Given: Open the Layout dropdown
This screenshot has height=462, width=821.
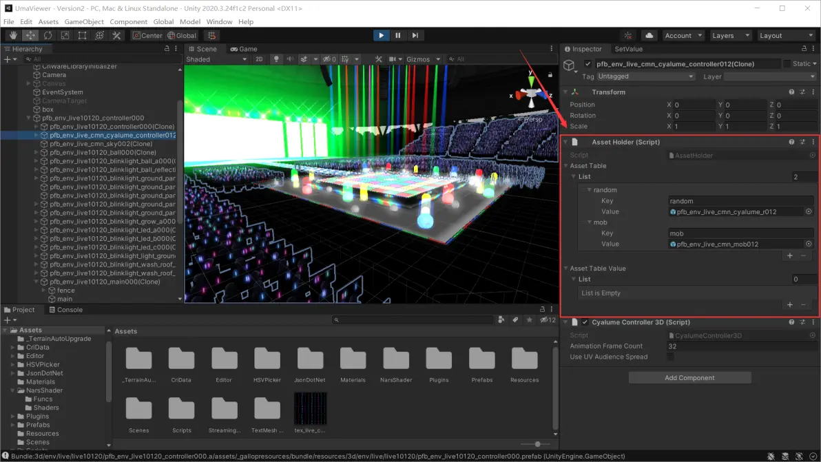Looking at the screenshot, I should coord(786,35).
